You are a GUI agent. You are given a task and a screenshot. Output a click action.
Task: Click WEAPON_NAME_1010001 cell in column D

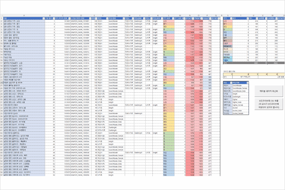point(81,21)
